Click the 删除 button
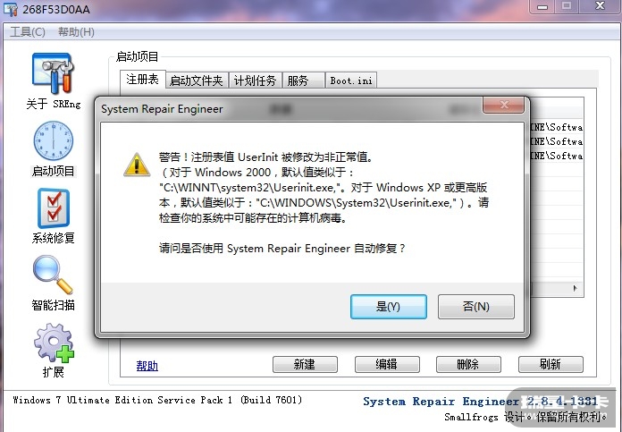This screenshot has height=432, width=622. pyautogui.click(x=468, y=364)
